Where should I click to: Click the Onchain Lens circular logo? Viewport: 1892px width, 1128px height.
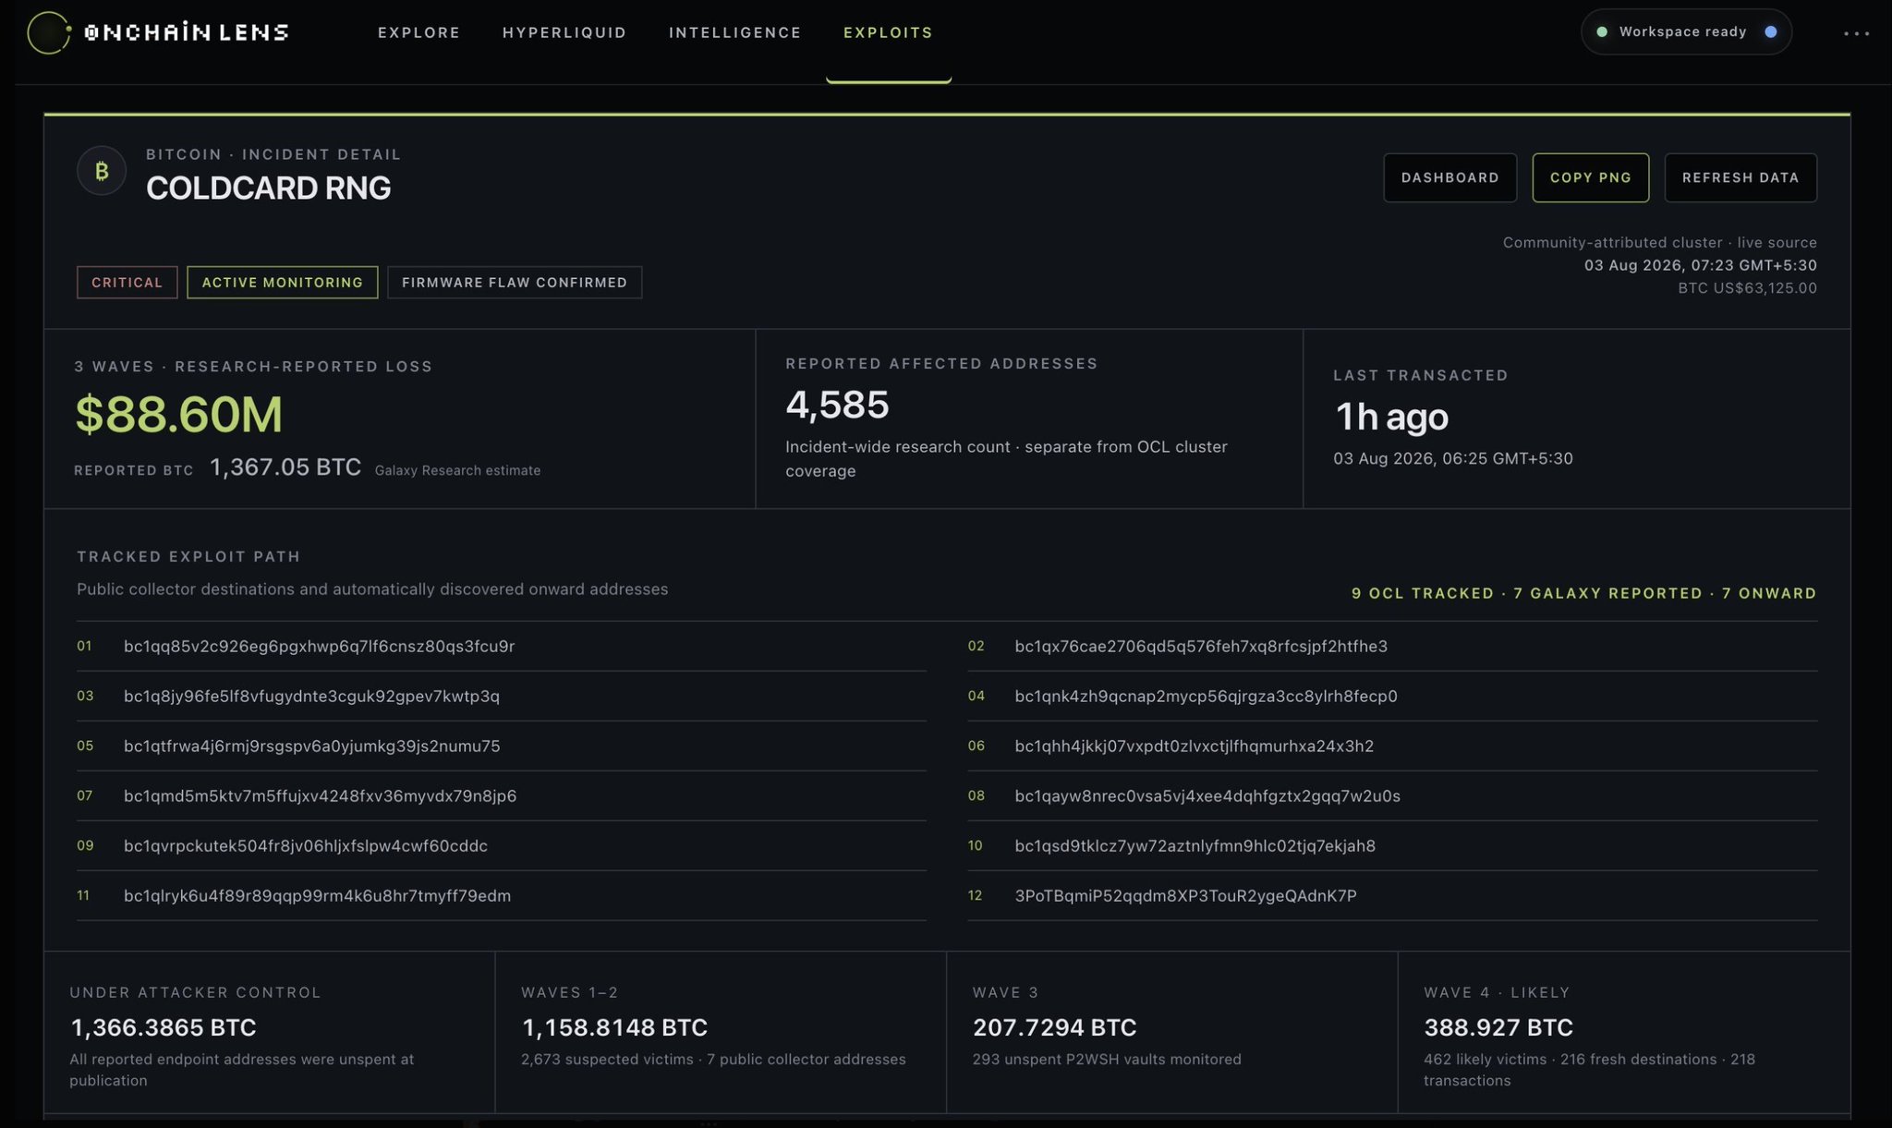(x=49, y=32)
